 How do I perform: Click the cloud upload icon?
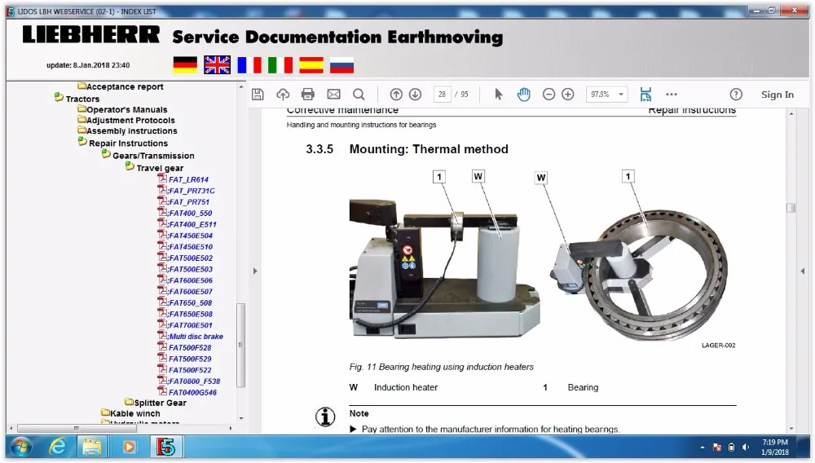click(x=283, y=94)
